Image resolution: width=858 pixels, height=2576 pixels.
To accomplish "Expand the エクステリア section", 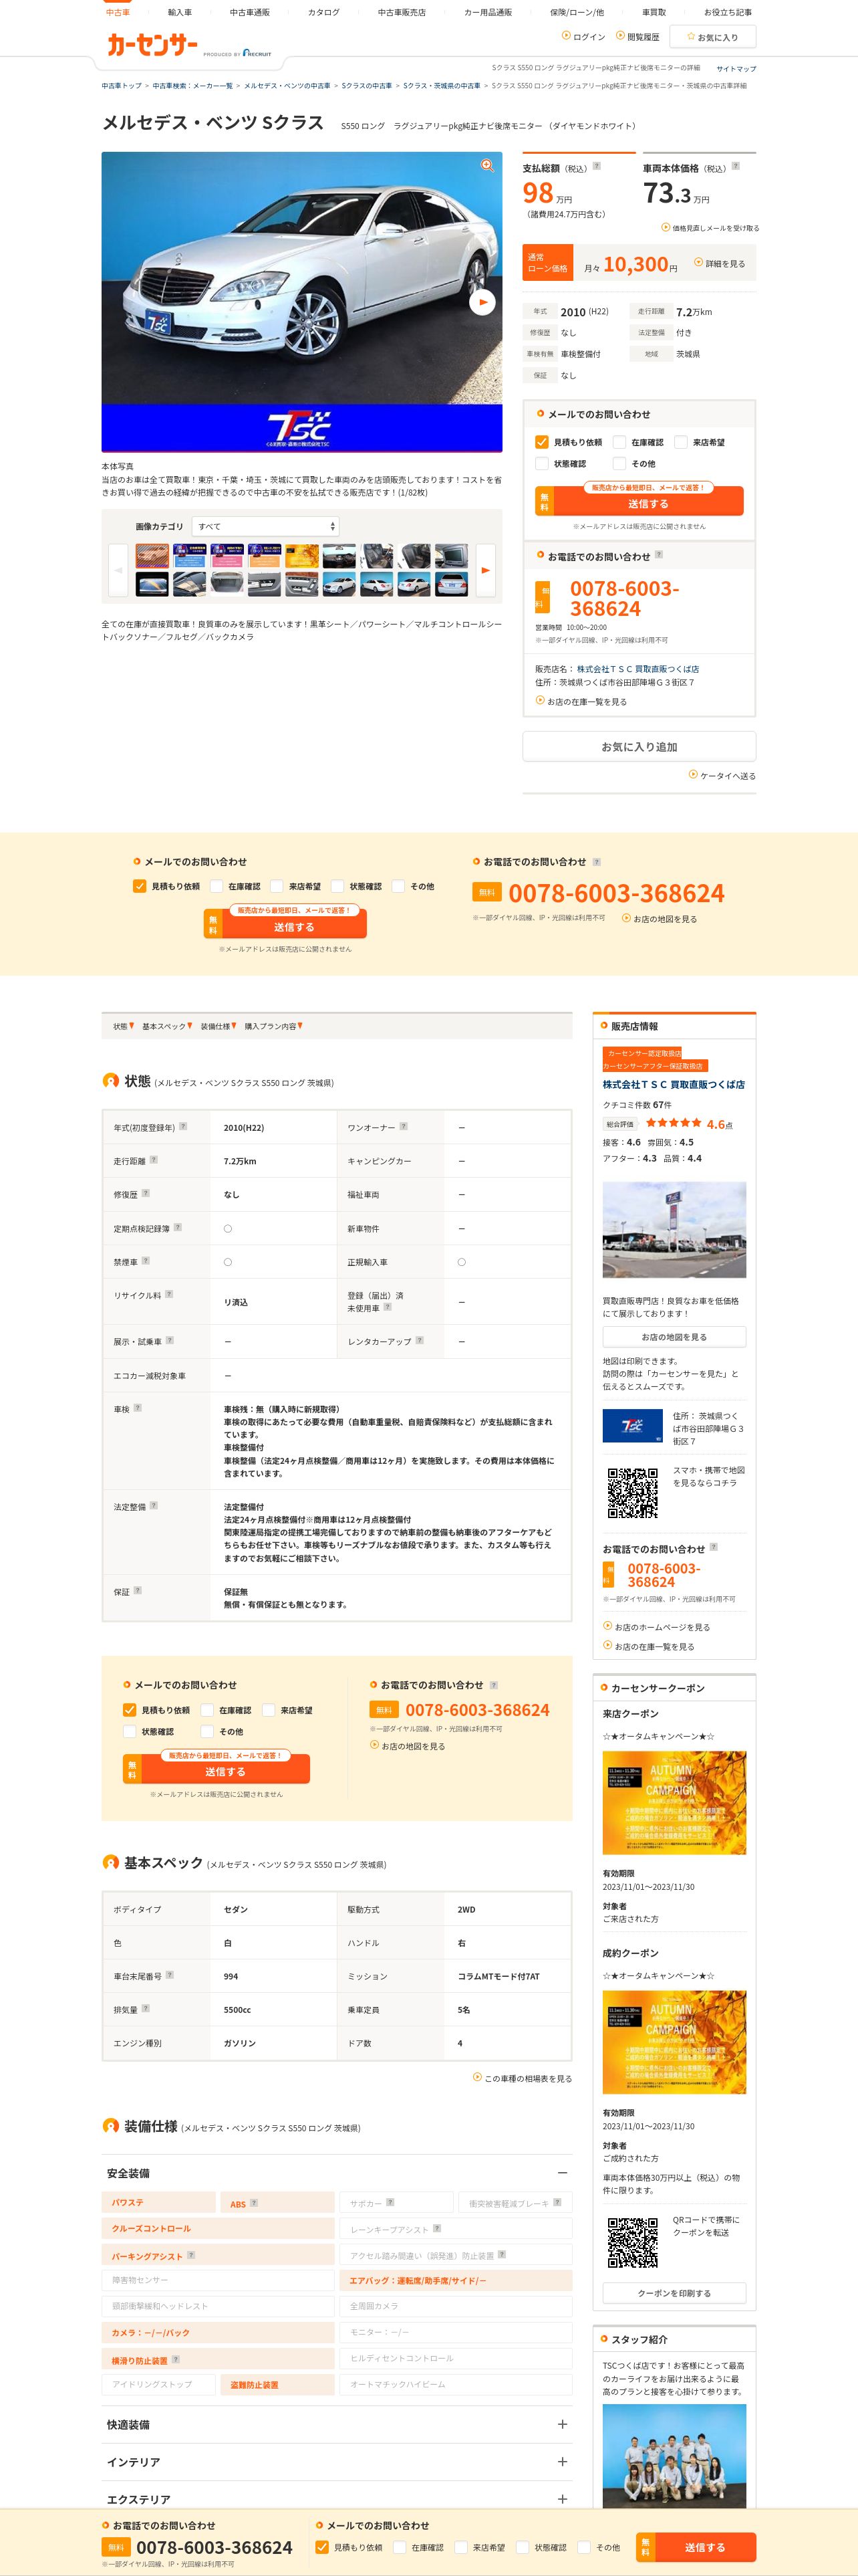I will tap(563, 2499).
